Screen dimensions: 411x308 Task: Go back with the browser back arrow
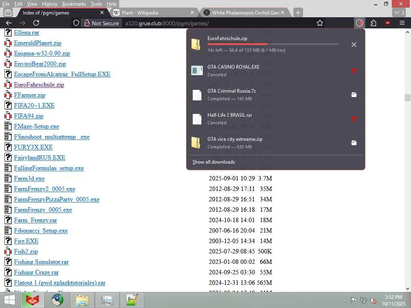pos(9,23)
